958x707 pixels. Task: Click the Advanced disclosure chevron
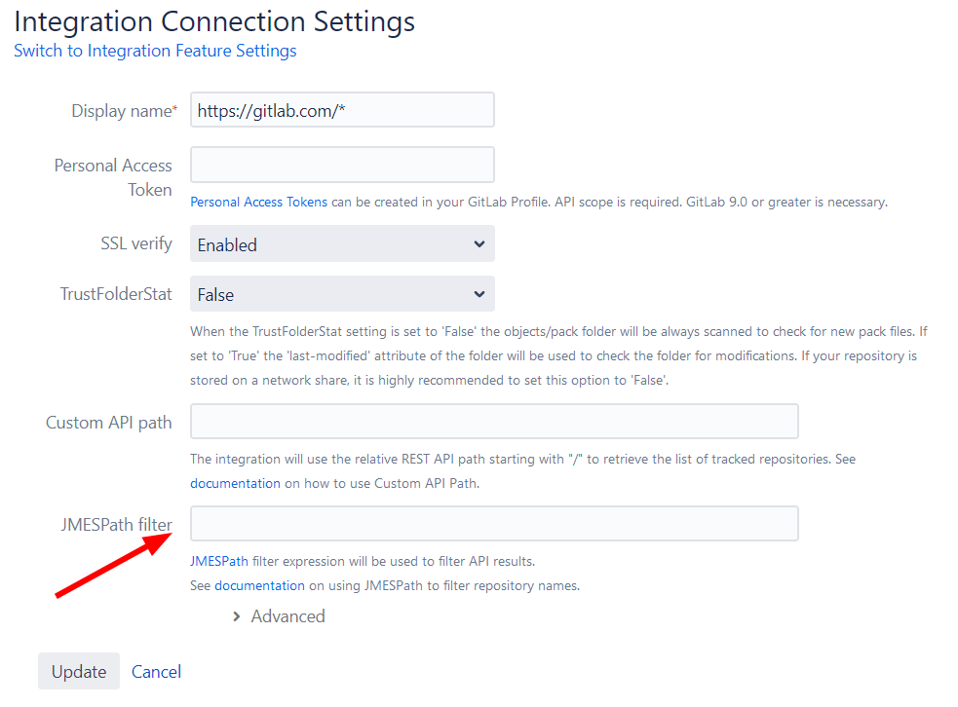point(236,615)
